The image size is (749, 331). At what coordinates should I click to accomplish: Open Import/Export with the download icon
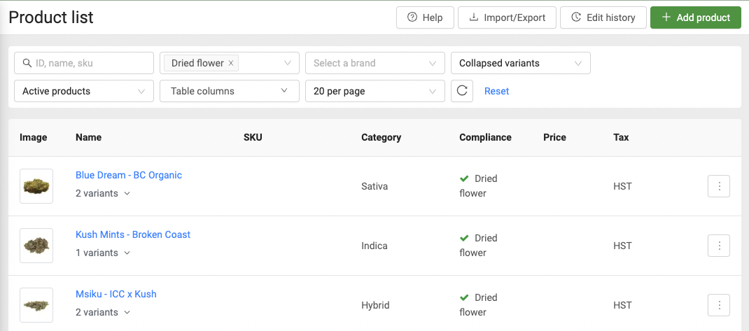tap(507, 17)
